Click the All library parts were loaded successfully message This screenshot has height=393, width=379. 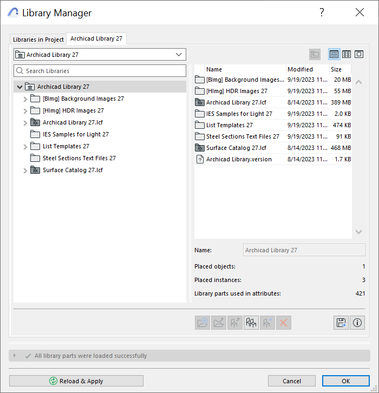click(x=91, y=356)
